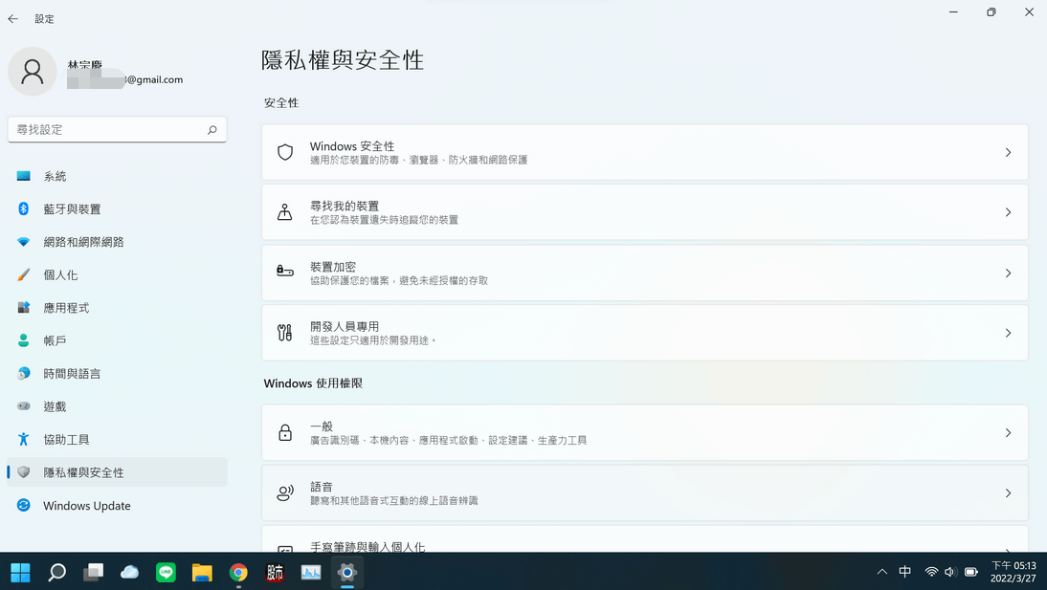
Task: Open the performance monitor app on taskbar
Action: coord(310,572)
